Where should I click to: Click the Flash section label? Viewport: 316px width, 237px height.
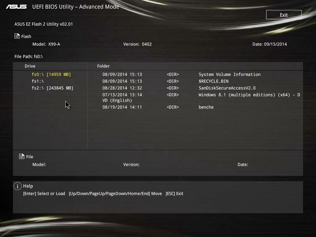[x=26, y=36]
